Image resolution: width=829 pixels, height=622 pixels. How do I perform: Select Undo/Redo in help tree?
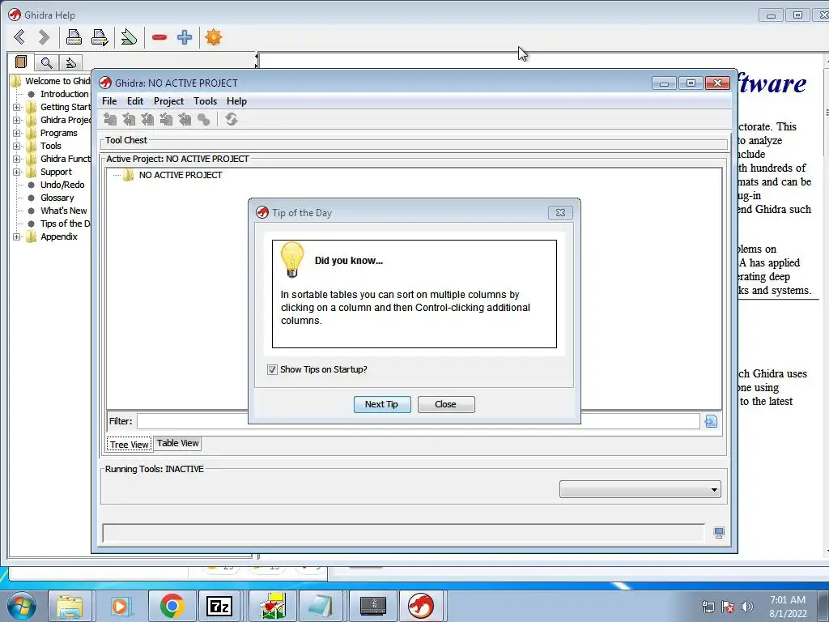pos(62,185)
